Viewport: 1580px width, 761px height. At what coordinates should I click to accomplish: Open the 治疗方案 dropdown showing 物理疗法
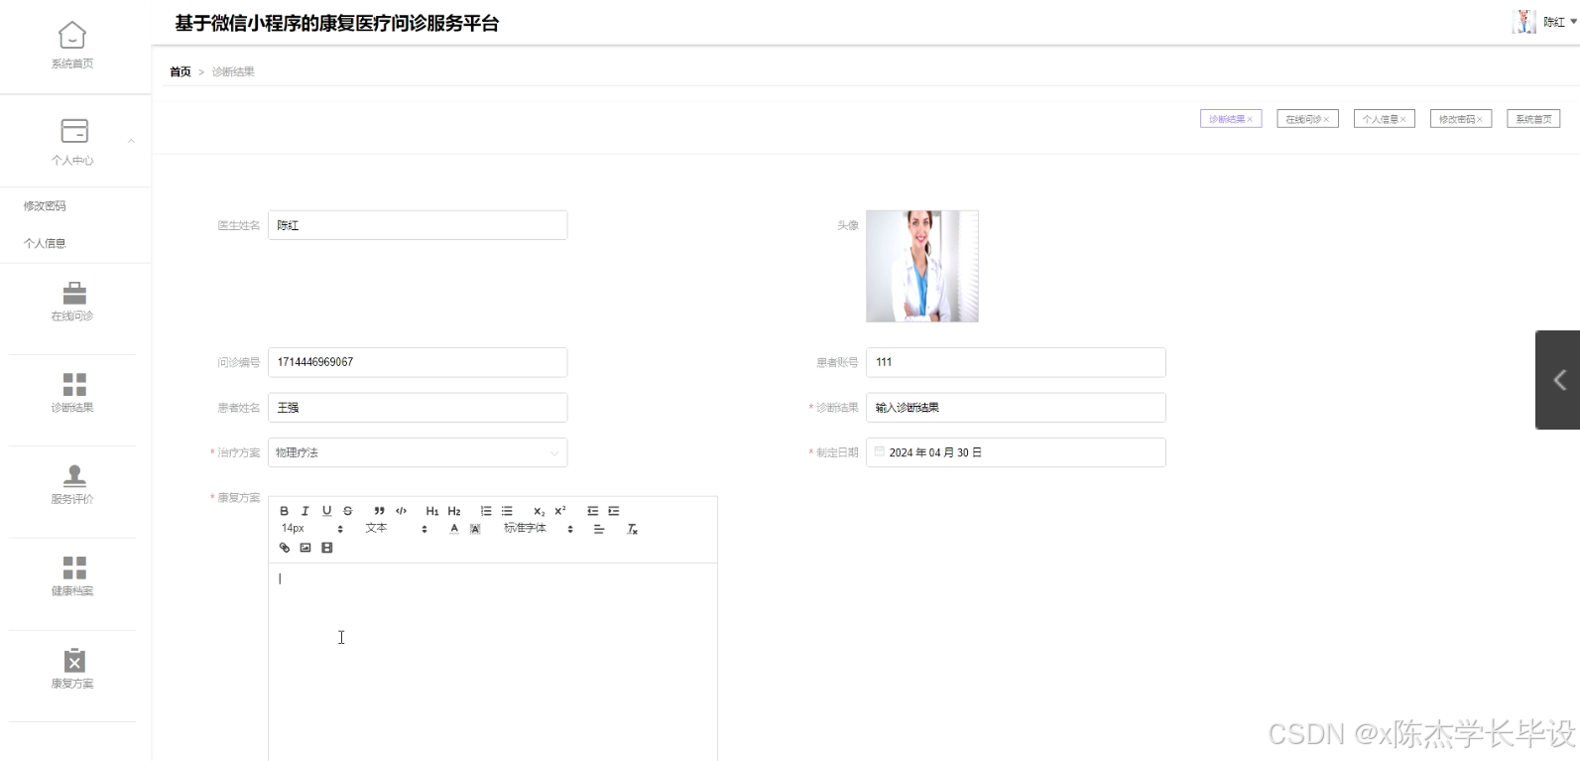point(418,452)
